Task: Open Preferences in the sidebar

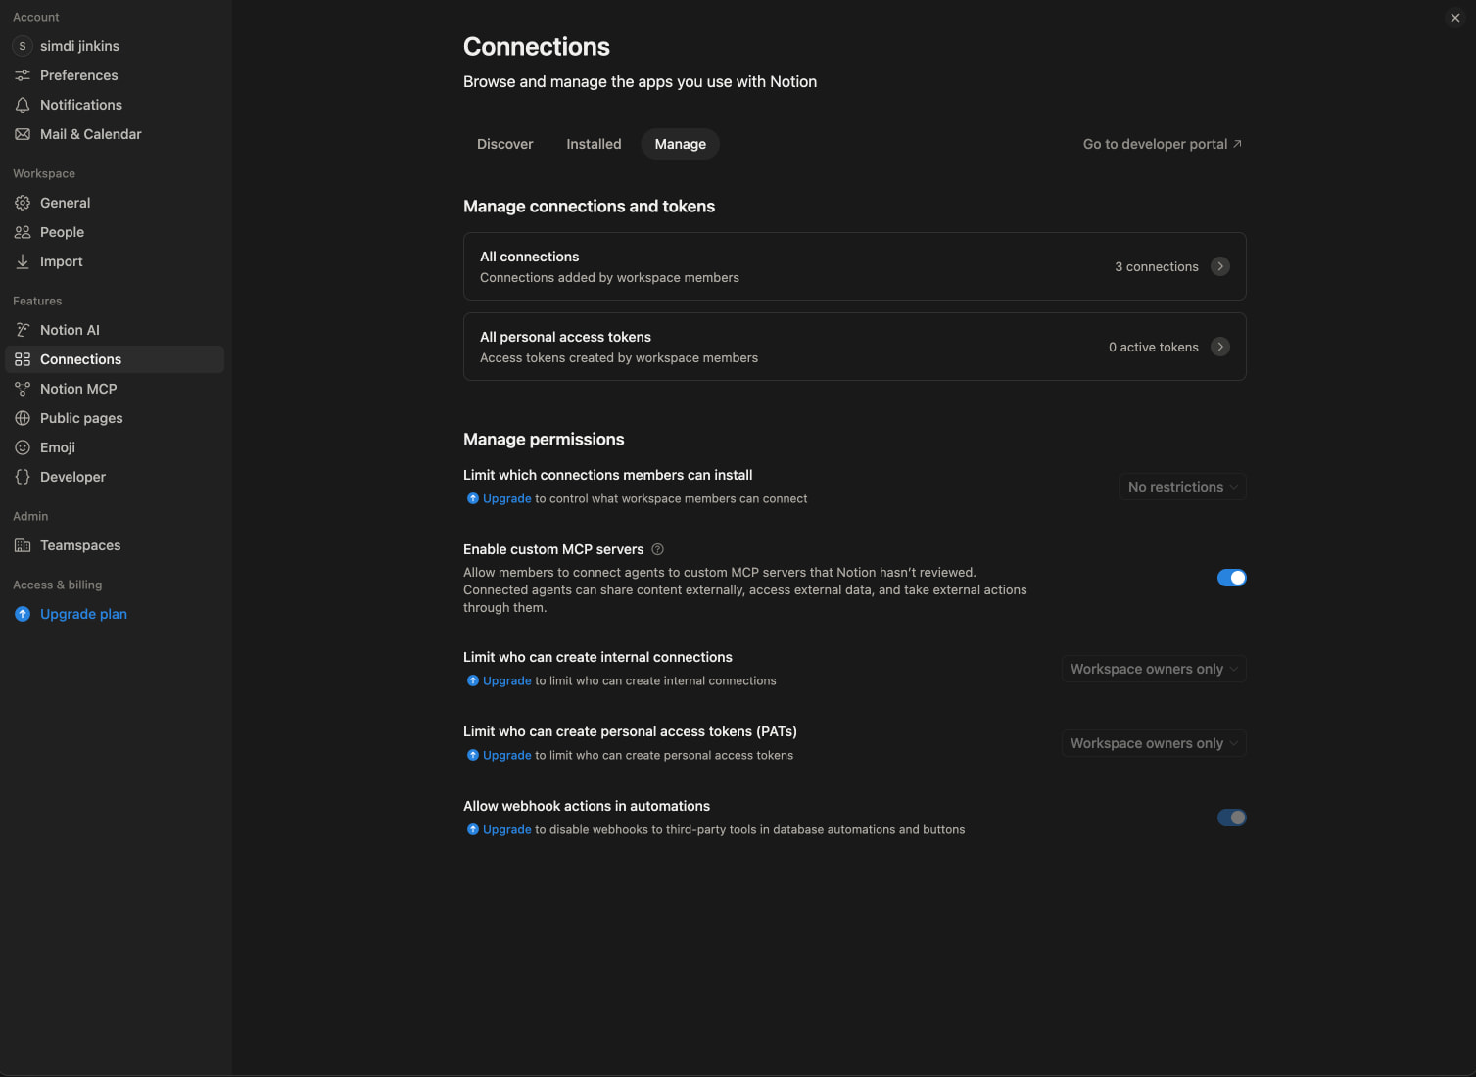Action: (115, 75)
